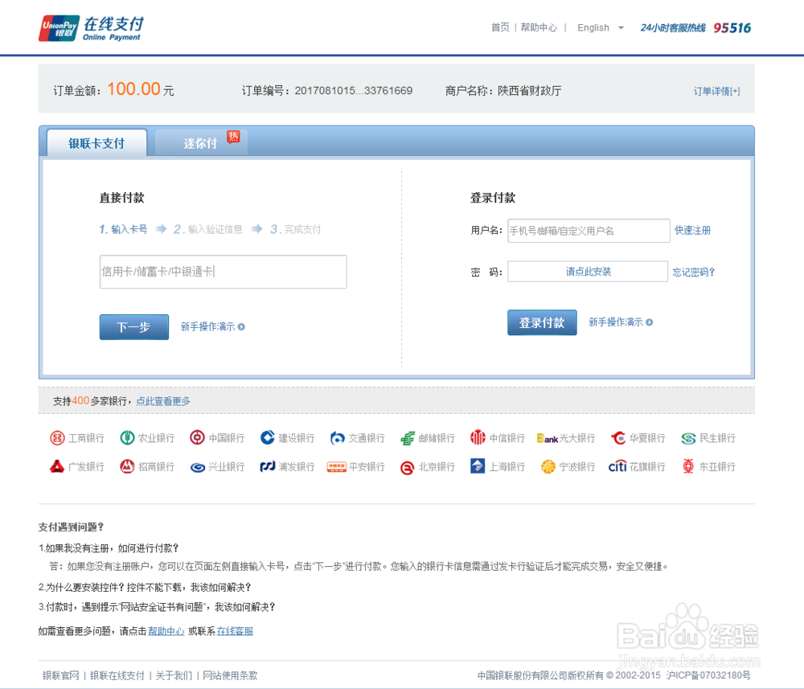Select the 东亚银行 bank icon
Image resolution: width=804 pixels, height=689 pixels.
click(x=688, y=466)
